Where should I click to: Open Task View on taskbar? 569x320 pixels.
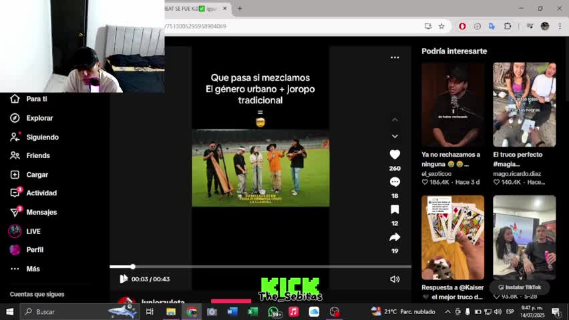(150, 311)
